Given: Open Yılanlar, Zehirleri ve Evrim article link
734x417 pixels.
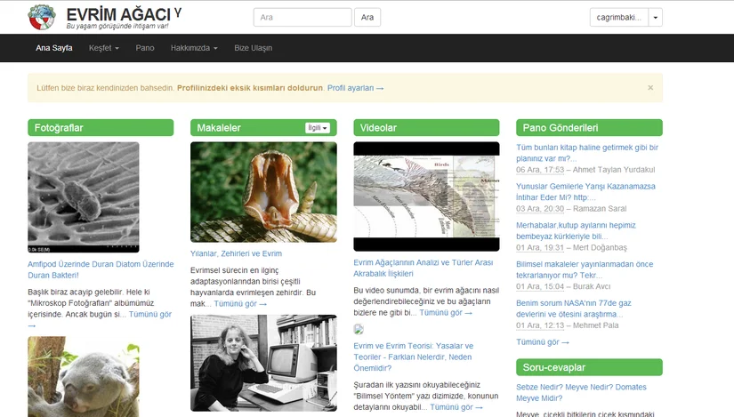Looking at the screenshot, I should pos(236,253).
